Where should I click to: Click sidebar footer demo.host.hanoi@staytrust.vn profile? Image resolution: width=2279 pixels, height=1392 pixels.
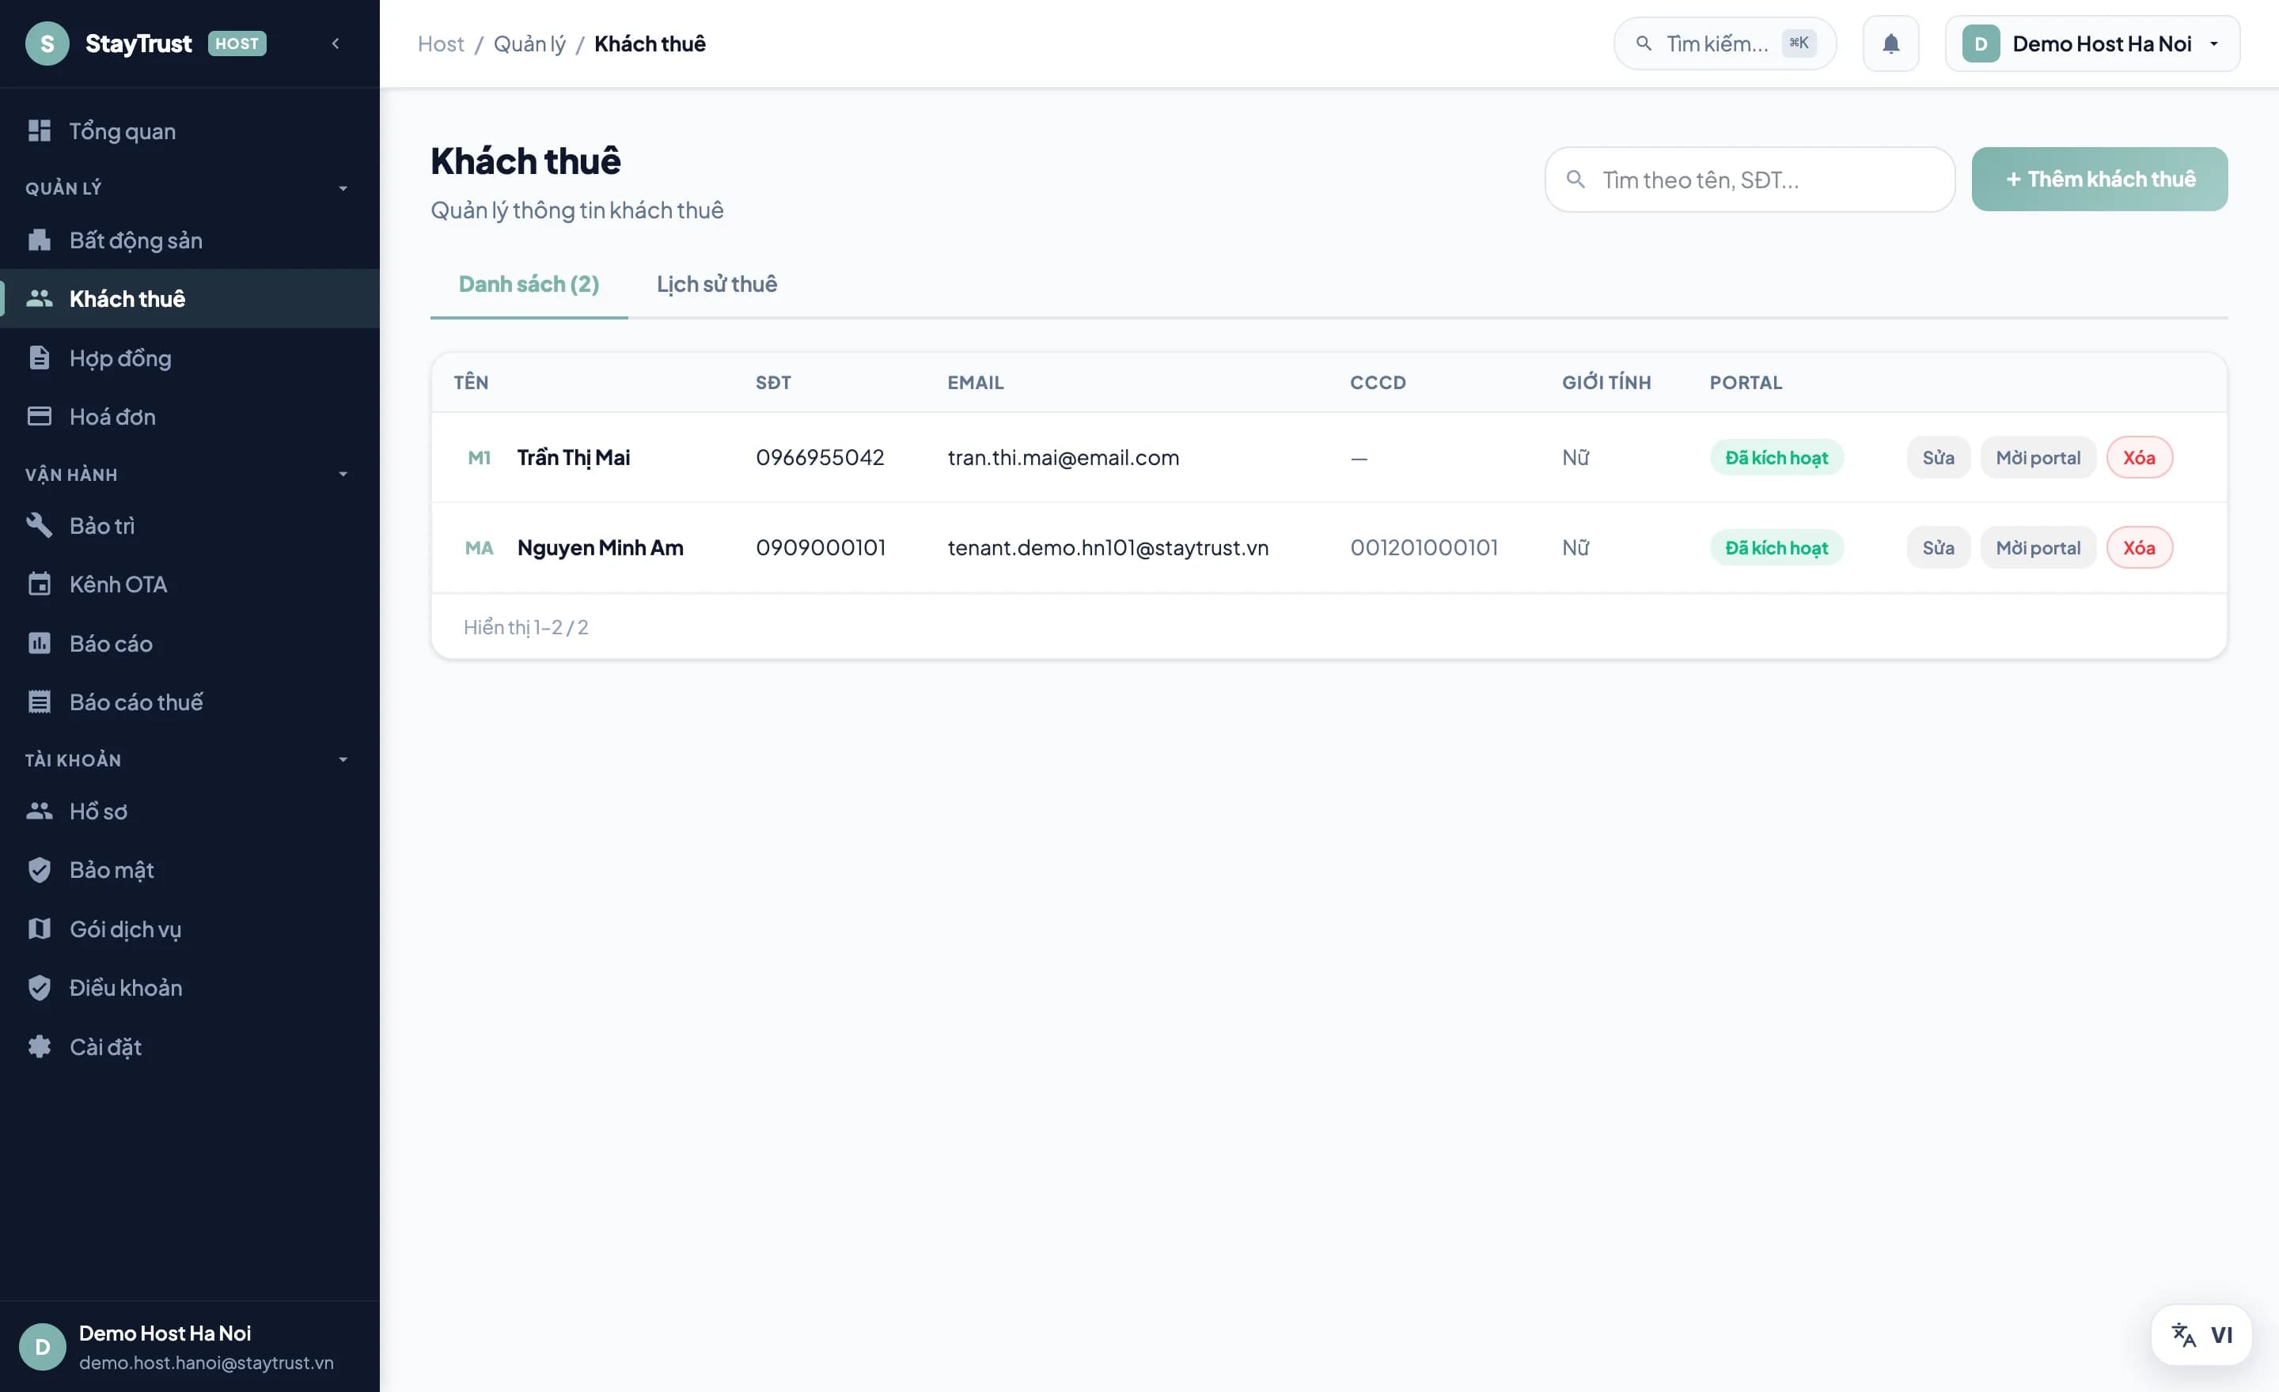pyautogui.click(x=190, y=1347)
